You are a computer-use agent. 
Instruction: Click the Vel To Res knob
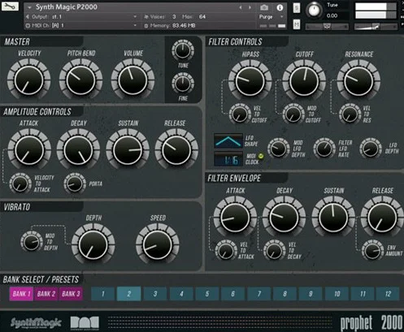tap(350, 114)
